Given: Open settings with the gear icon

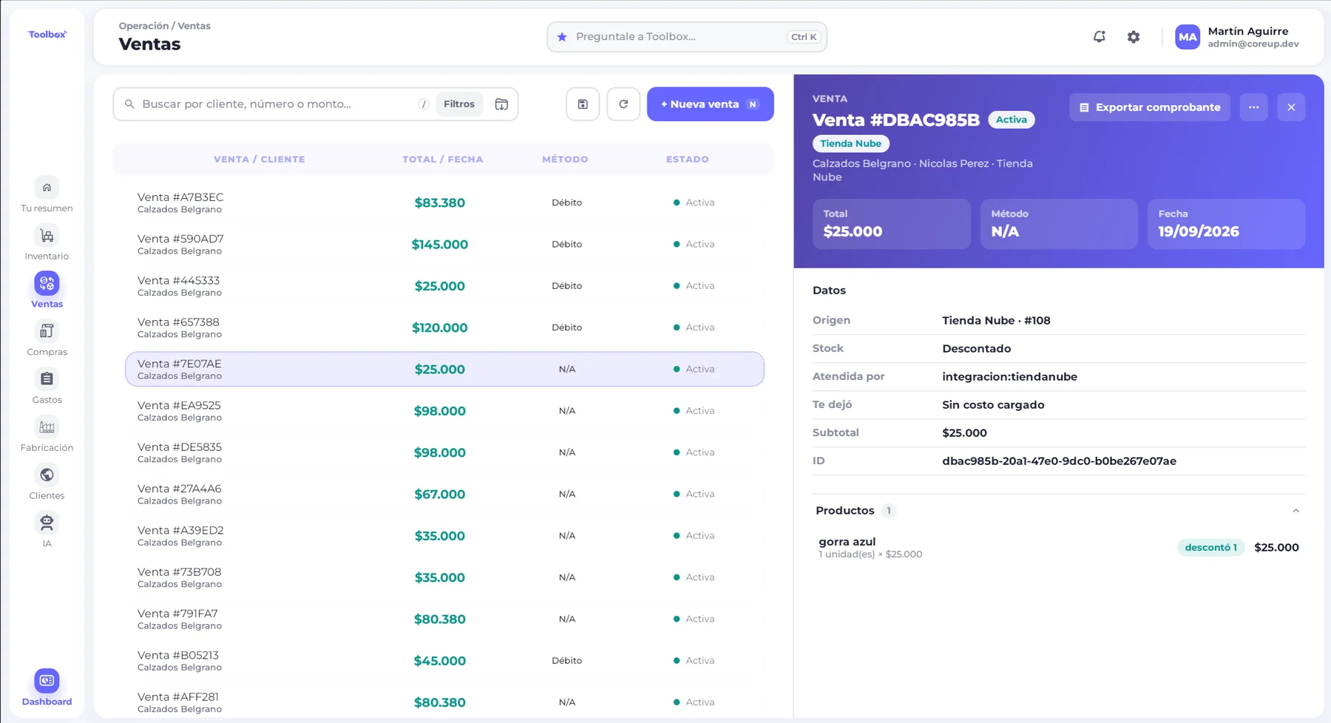Looking at the screenshot, I should 1134,37.
